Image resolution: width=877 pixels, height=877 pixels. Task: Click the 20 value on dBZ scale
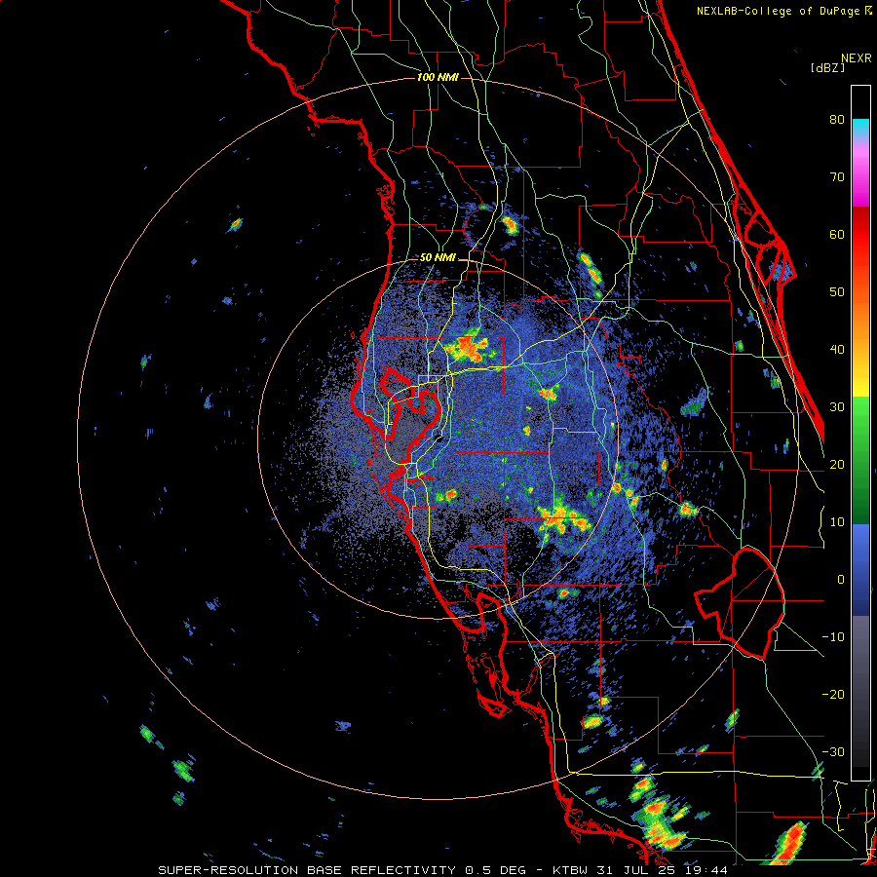click(x=837, y=465)
